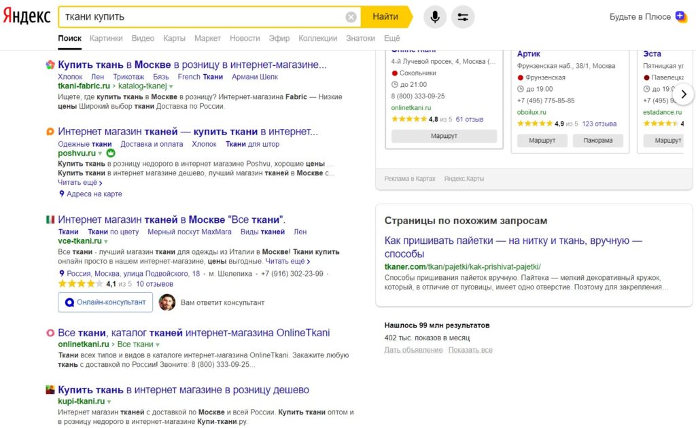Open the 'Мерный лоскут MaxMara' sitelink
The width and height of the screenshot is (696, 428).
(190, 232)
